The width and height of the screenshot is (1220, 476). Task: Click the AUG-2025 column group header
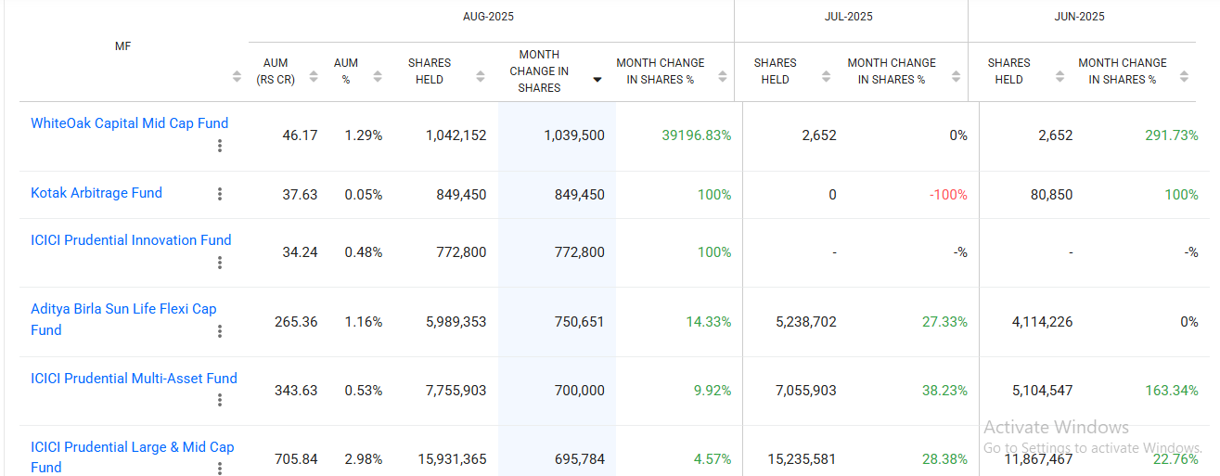488,17
